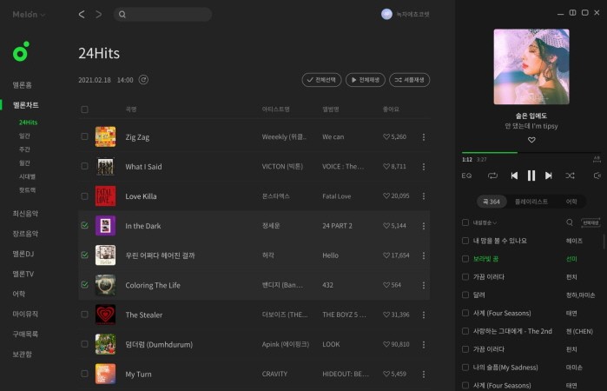Check playlist item 보라빛 꿈 checkbox
Screen dimensions: 607x391
tap(465, 259)
